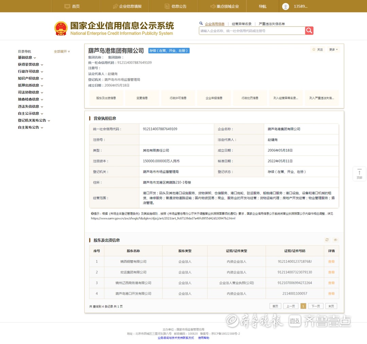Click the red search magnifier button

pyautogui.click(x=309, y=31)
